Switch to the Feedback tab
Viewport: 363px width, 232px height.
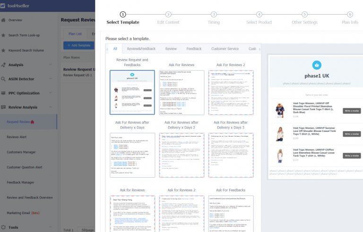[194, 49]
